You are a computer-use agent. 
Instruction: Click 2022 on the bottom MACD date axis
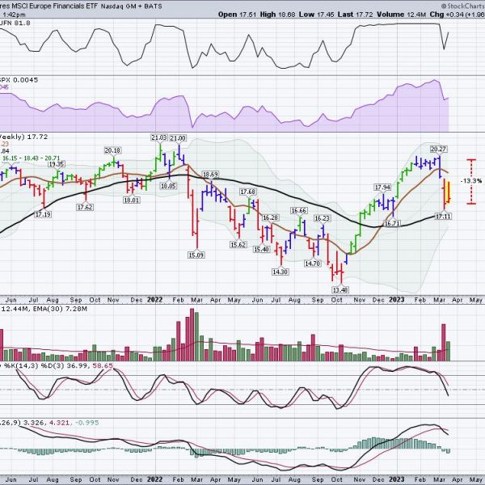pos(154,479)
